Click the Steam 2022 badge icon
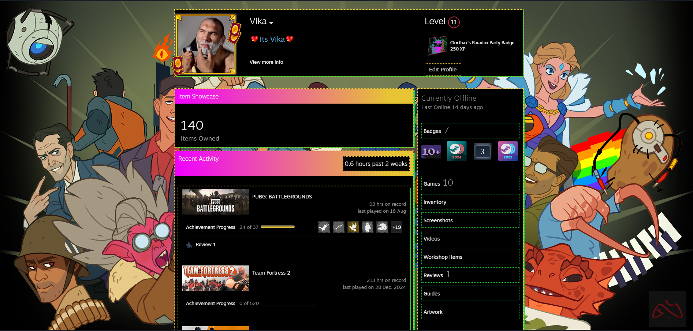Screen dimensions: 693x331 (508, 151)
